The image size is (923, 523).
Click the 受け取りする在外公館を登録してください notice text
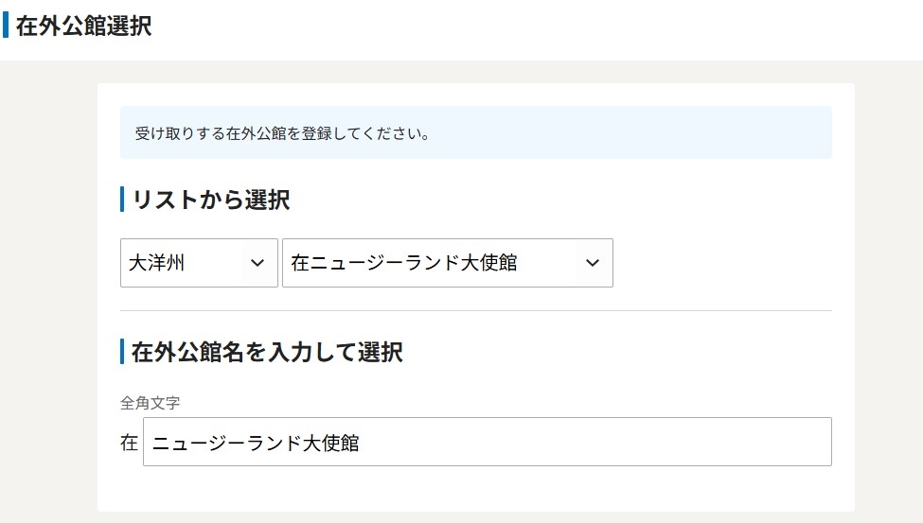pyautogui.click(x=283, y=133)
